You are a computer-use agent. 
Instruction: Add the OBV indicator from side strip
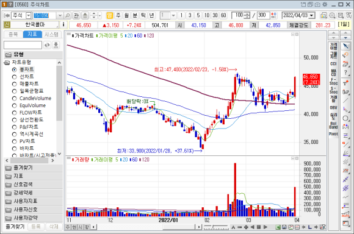point(333,107)
